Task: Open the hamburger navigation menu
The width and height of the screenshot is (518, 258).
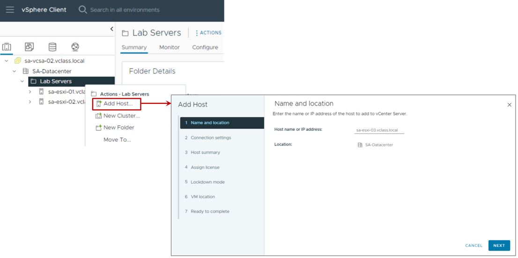Action: point(10,10)
